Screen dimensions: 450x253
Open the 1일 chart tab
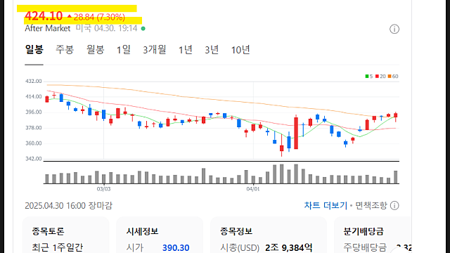(x=124, y=50)
